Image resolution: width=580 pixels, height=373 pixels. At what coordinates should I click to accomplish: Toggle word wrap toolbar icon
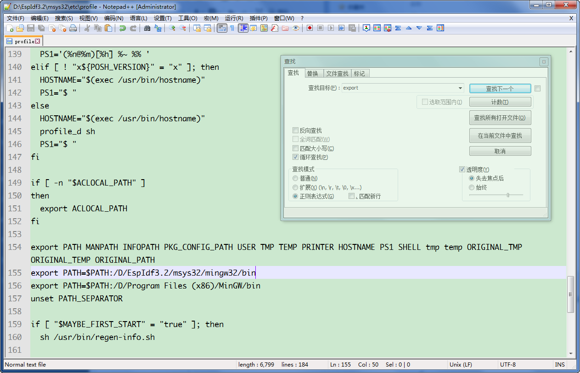click(222, 28)
